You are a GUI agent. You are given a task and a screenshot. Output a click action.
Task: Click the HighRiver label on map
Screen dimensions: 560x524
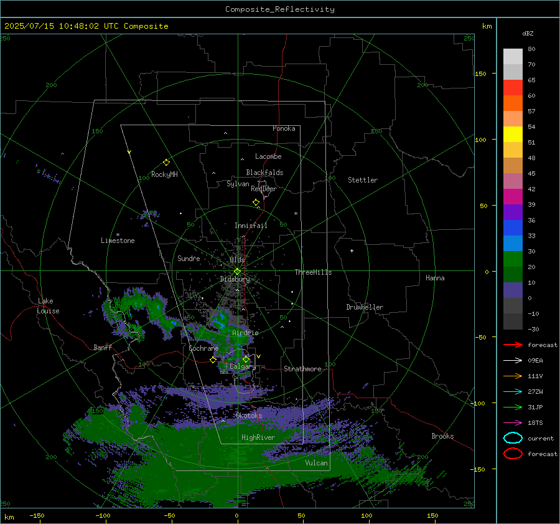[x=258, y=438]
